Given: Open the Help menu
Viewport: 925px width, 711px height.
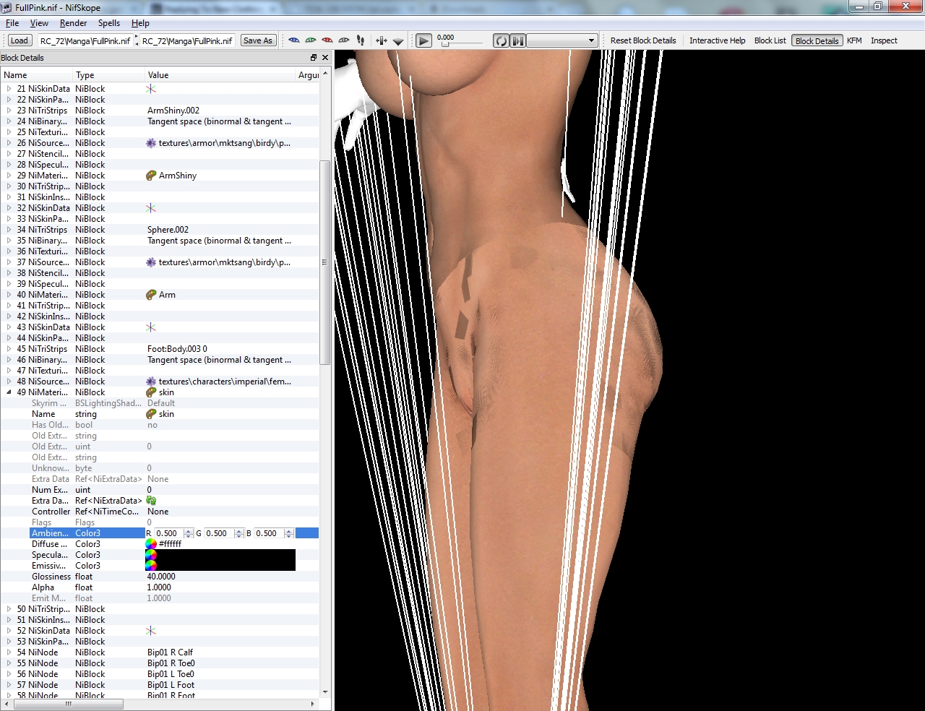Looking at the screenshot, I should coord(140,23).
